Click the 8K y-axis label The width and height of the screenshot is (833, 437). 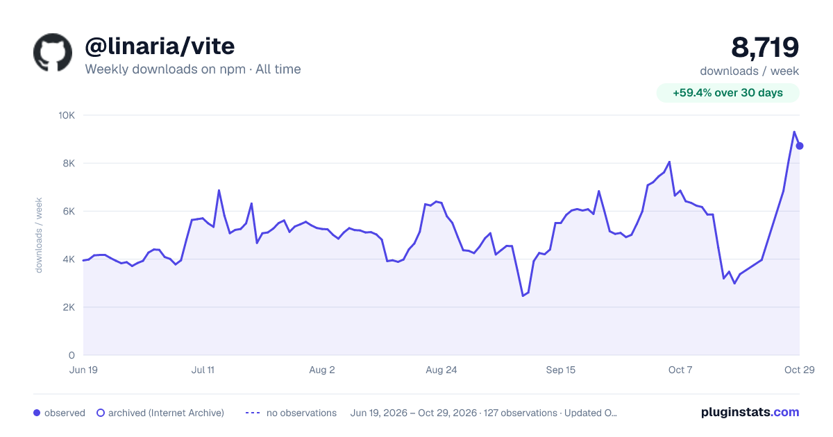(x=69, y=163)
